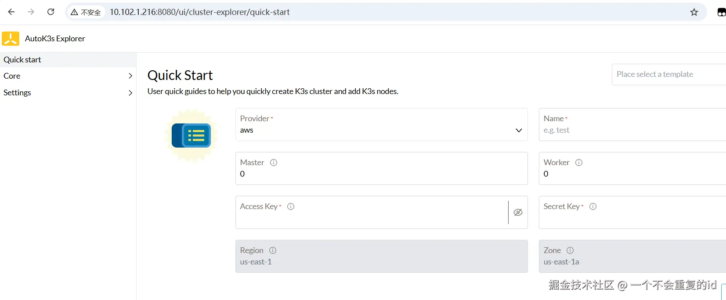
Task: Reload the page with the refresh button
Action: (51, 12)
